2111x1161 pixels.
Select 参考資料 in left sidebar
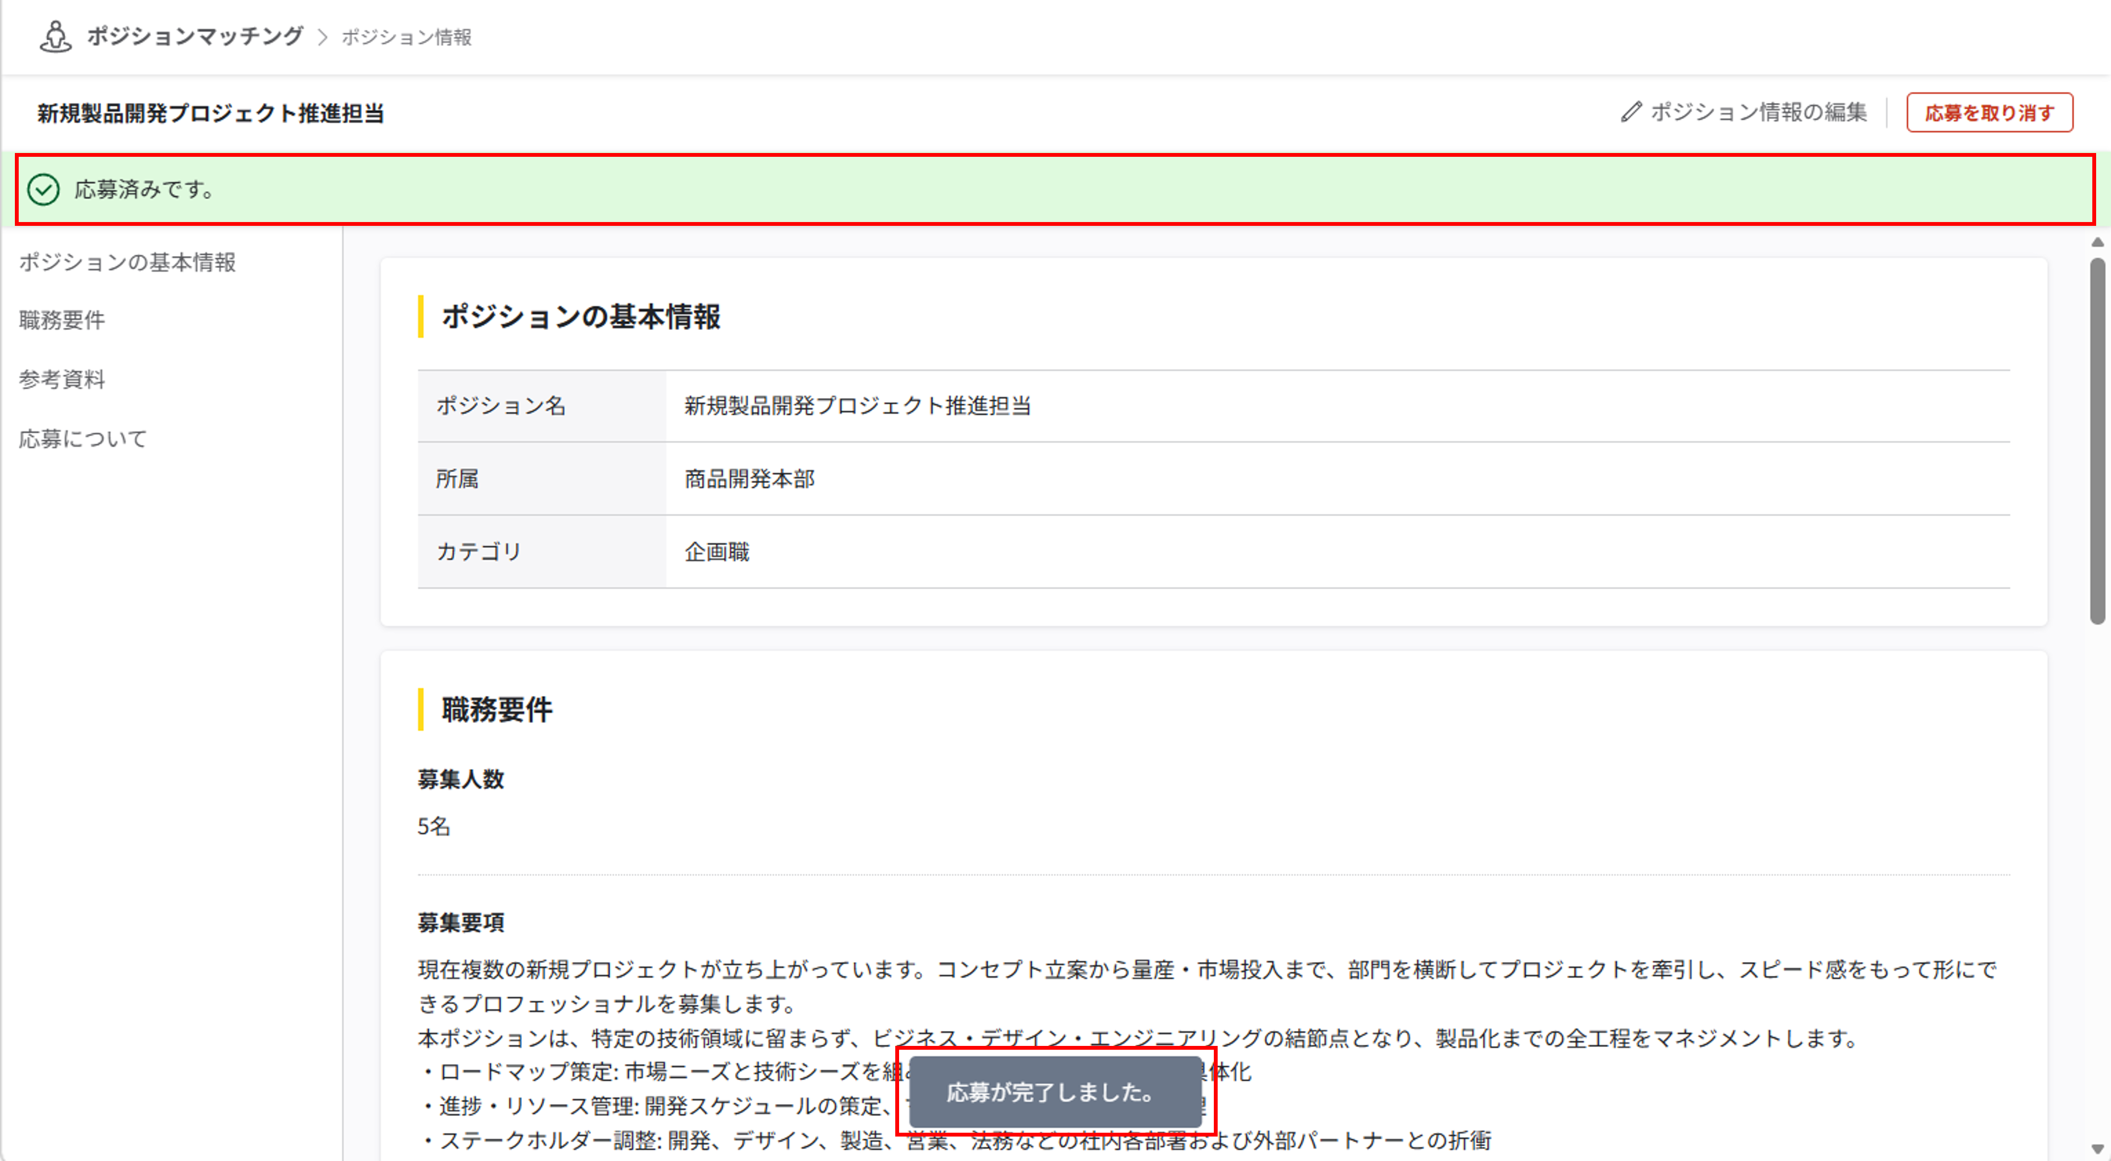(62, 379)
